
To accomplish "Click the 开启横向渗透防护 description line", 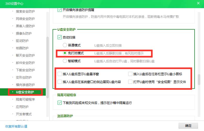I will 121,17.
